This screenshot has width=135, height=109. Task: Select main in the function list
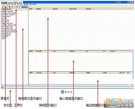(3, 39)
